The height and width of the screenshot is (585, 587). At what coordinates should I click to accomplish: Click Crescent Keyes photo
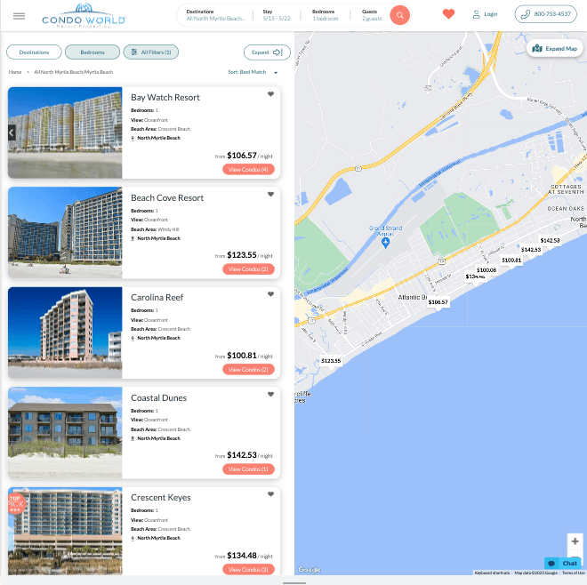click(65, 531)
